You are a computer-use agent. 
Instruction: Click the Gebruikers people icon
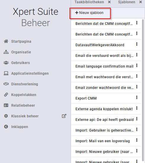pyautogui.click(x=6, y=63)
